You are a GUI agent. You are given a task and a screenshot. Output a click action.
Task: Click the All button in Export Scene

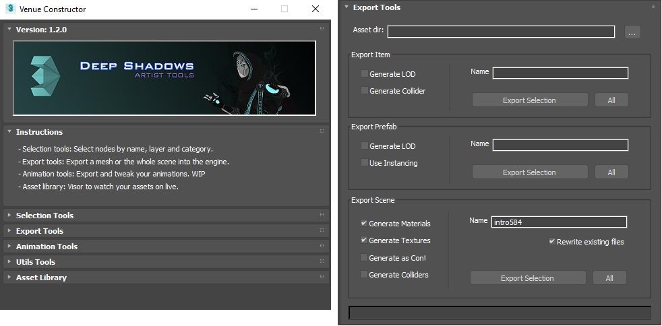click(x=609, y=278)
